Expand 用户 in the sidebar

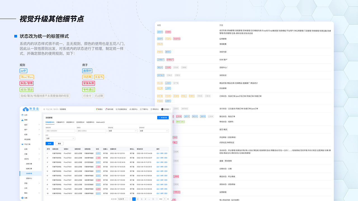[39, 130]
